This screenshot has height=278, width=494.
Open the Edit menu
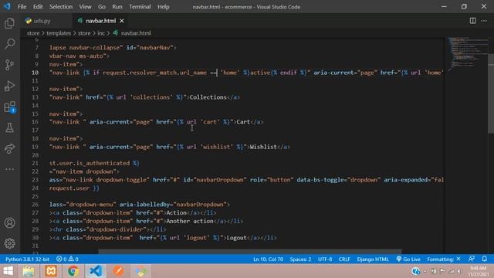38,7
